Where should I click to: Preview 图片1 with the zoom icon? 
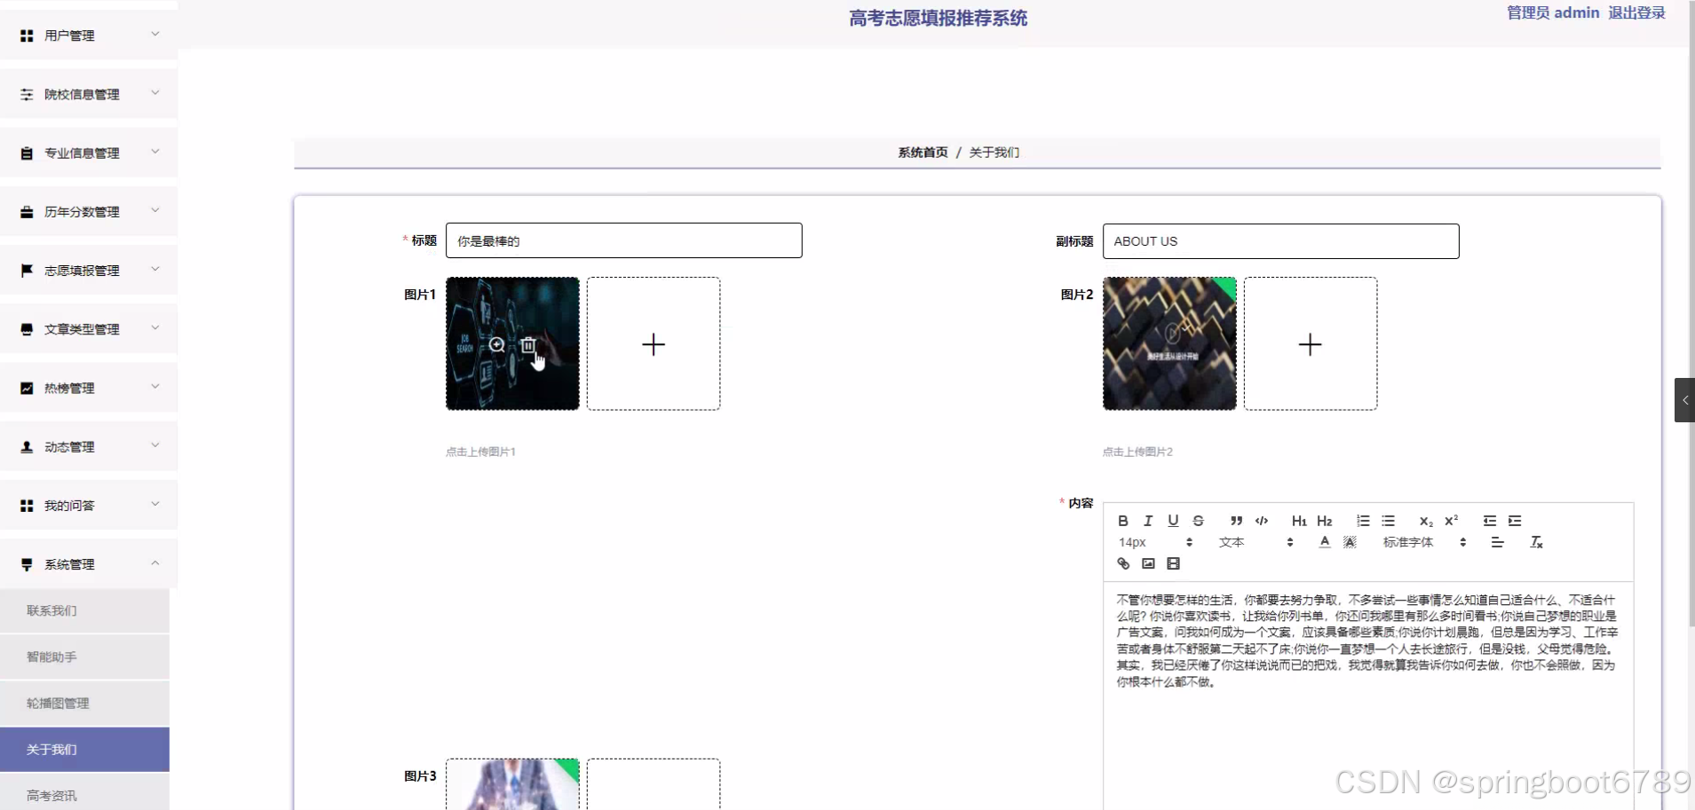(x=497, y=344)
